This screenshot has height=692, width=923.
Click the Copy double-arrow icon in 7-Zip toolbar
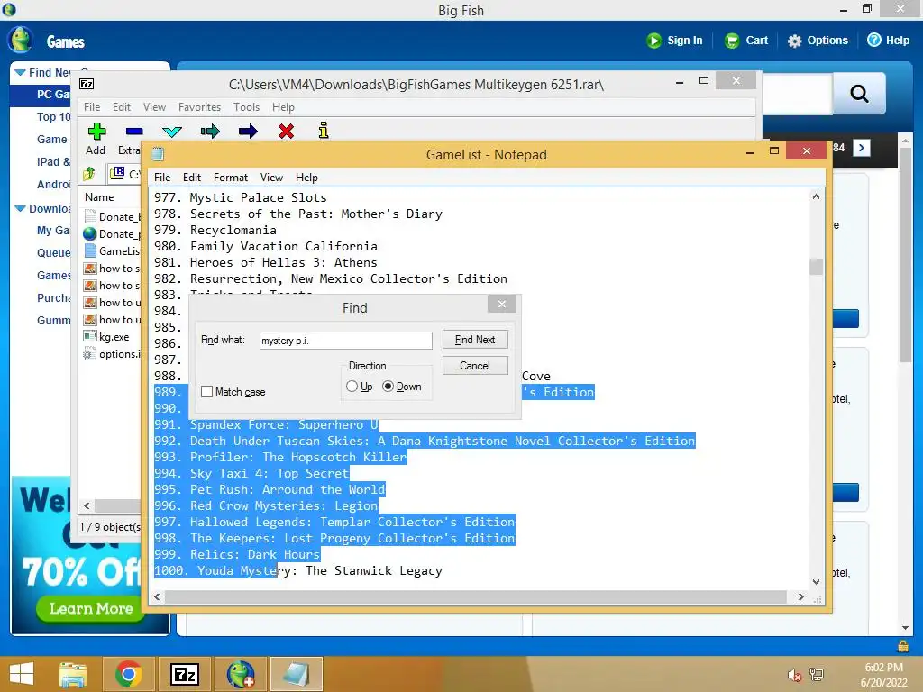pos(209,131)
